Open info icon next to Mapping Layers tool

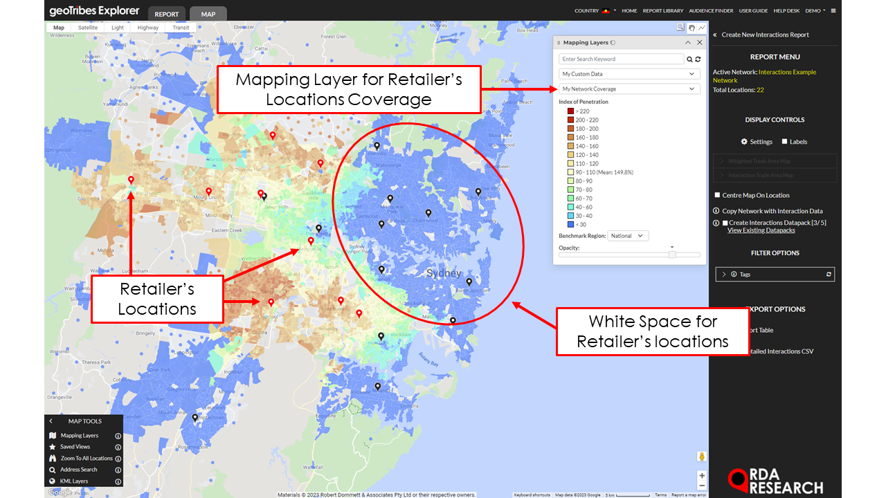coord(118,436)
